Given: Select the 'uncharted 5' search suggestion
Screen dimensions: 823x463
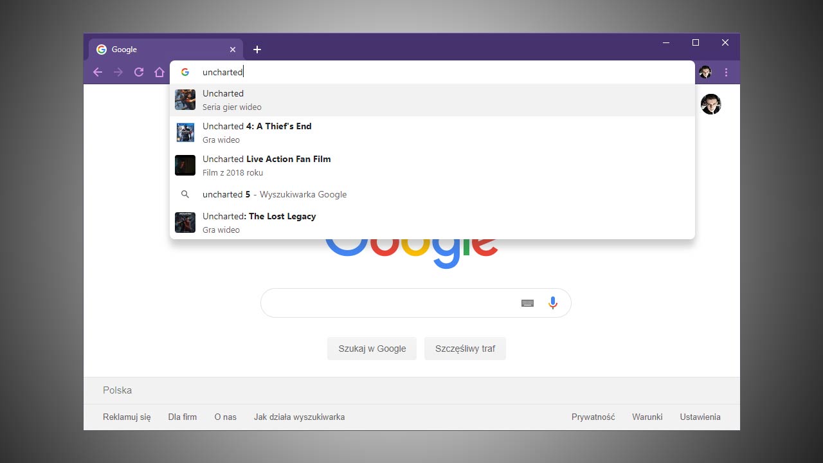Looking at the screenshot, I should pos(432,194).
